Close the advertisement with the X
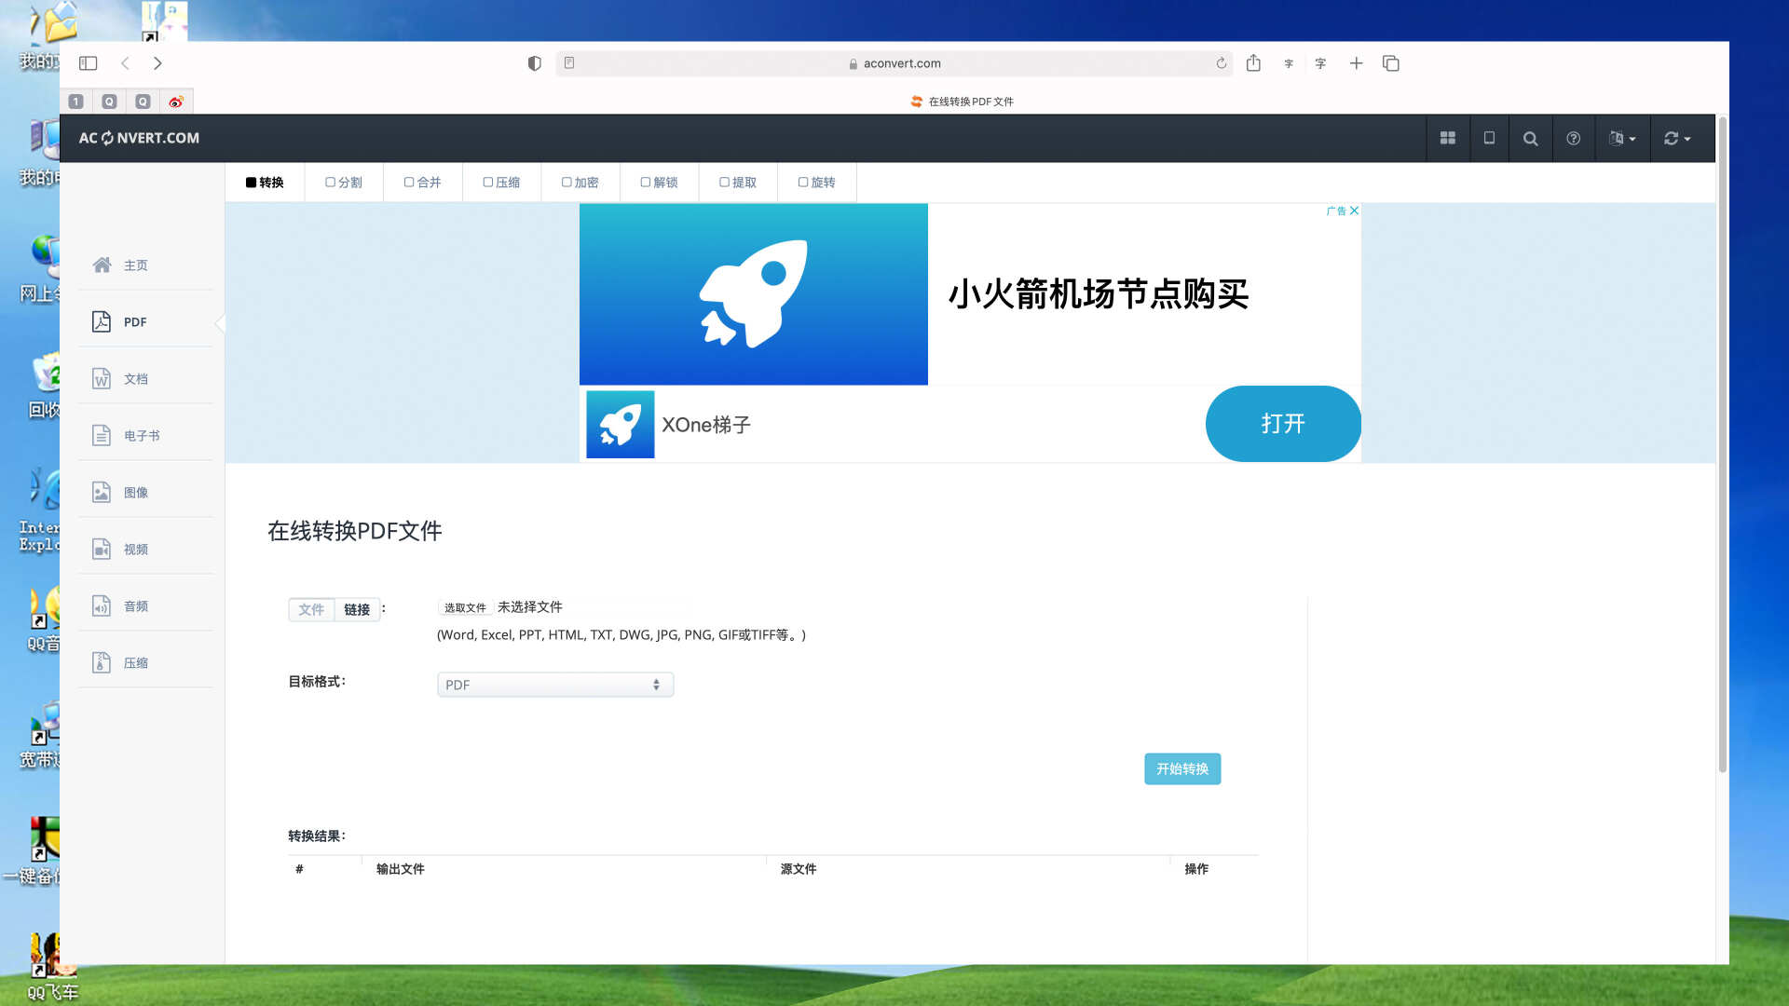The width and height of the screenshot is (1789, 1006). (x=1354, y=211)
